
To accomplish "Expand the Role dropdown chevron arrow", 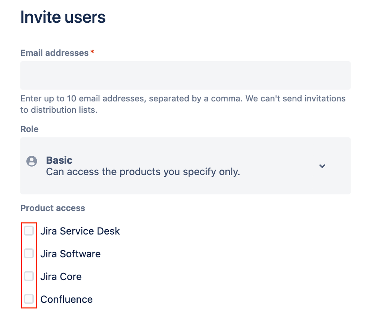I will 322,166.
